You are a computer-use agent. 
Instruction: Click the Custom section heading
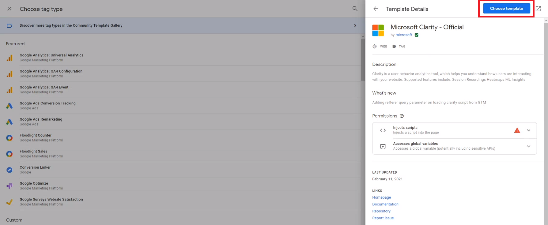(x=14, y=220)
